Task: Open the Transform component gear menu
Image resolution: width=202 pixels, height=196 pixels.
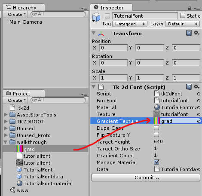Action: 196,33
